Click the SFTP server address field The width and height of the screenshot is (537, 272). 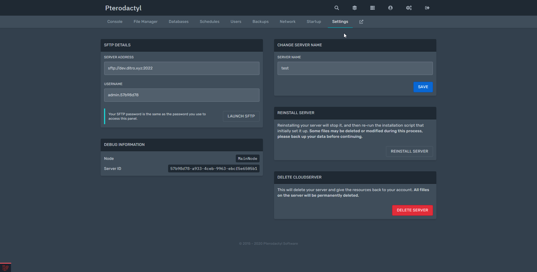tap(182, 68)
